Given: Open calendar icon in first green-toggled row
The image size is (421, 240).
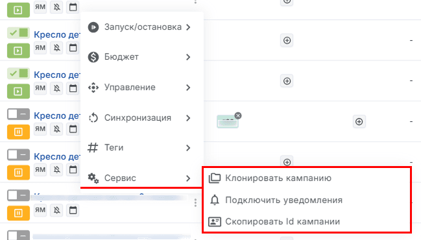Looking at the screenshot, I should pyautogui.click(x=73, y=48).
